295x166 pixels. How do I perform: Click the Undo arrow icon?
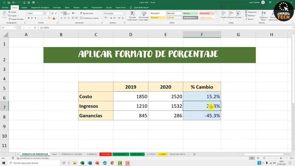[13, 3]
